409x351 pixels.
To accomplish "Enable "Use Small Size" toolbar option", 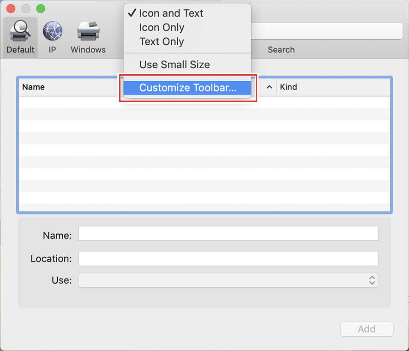I will point(174,65).
